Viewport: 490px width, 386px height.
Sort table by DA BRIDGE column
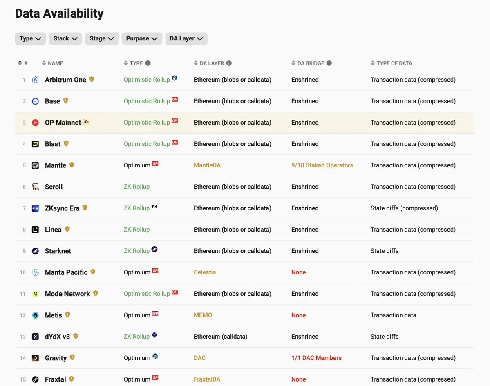click(x=308, y=63)
